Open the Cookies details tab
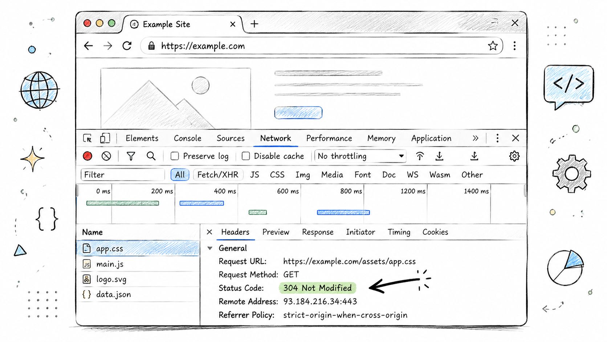This screenshot has height=342, width=607. pyautogui.click(x=435, y=232)
